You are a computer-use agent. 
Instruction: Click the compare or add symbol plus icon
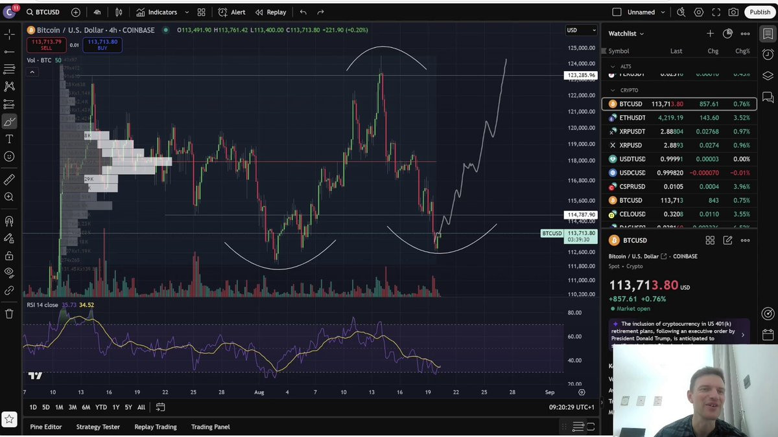(76, 12)
